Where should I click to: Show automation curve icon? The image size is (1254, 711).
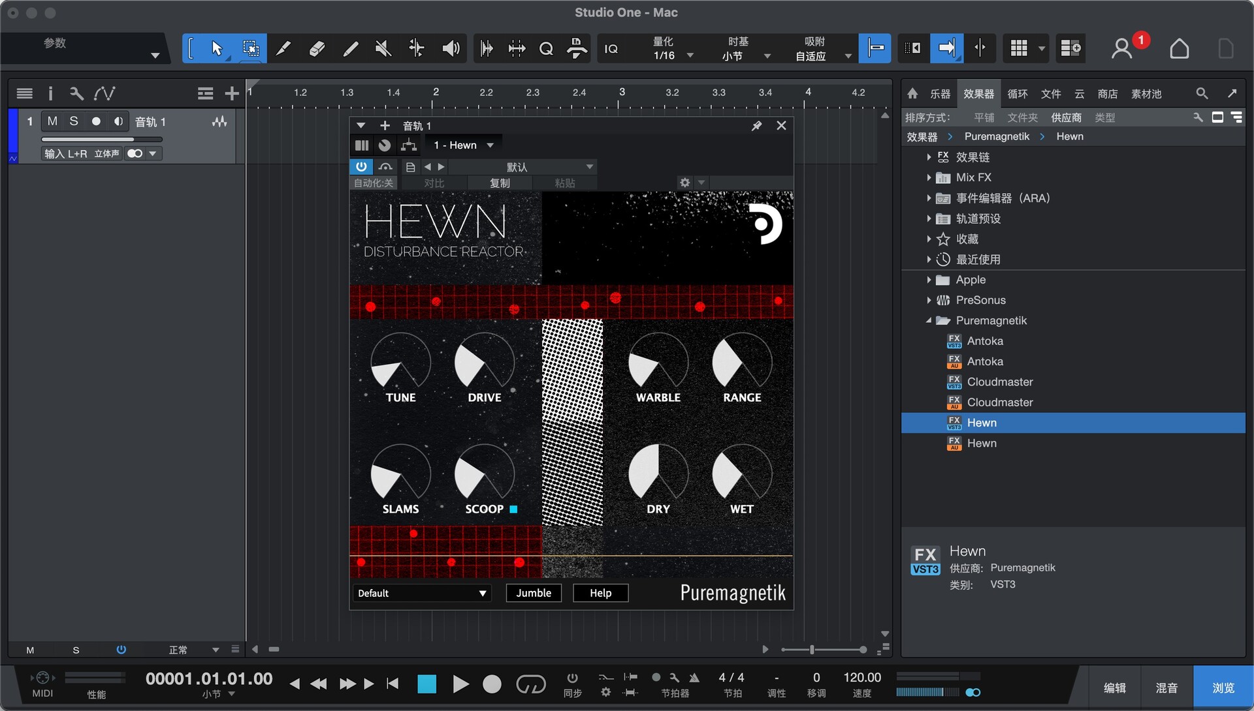(104, 94)
